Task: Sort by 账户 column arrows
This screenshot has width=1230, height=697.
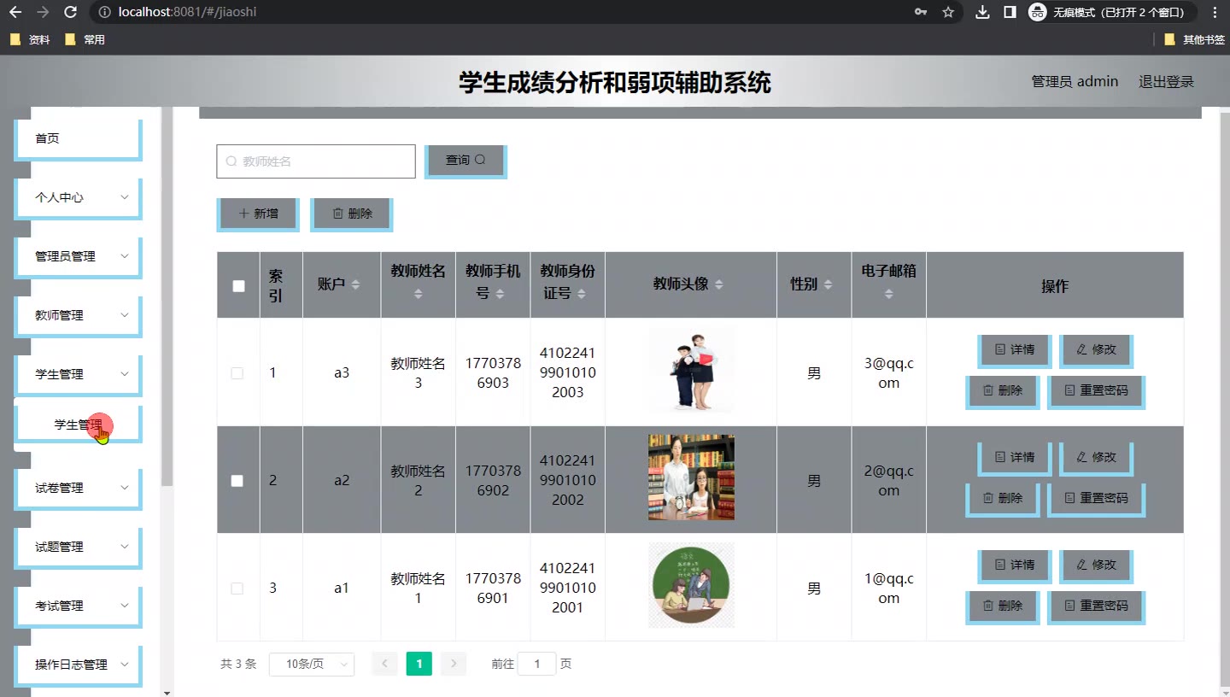Action: coord(355,284)
